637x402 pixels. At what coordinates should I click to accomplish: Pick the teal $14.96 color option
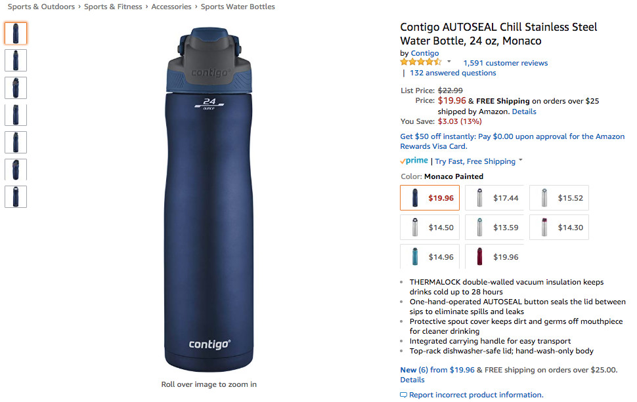point(430,257)
